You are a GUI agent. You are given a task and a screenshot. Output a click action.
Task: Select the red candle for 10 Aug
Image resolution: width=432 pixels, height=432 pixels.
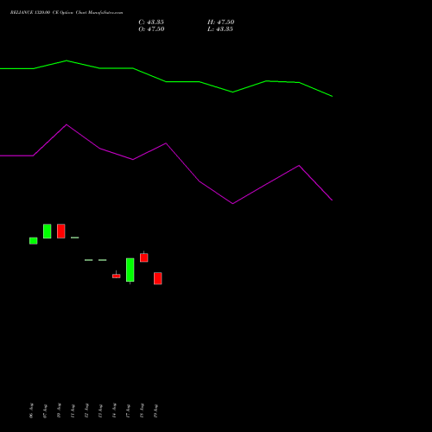[61, 231]
